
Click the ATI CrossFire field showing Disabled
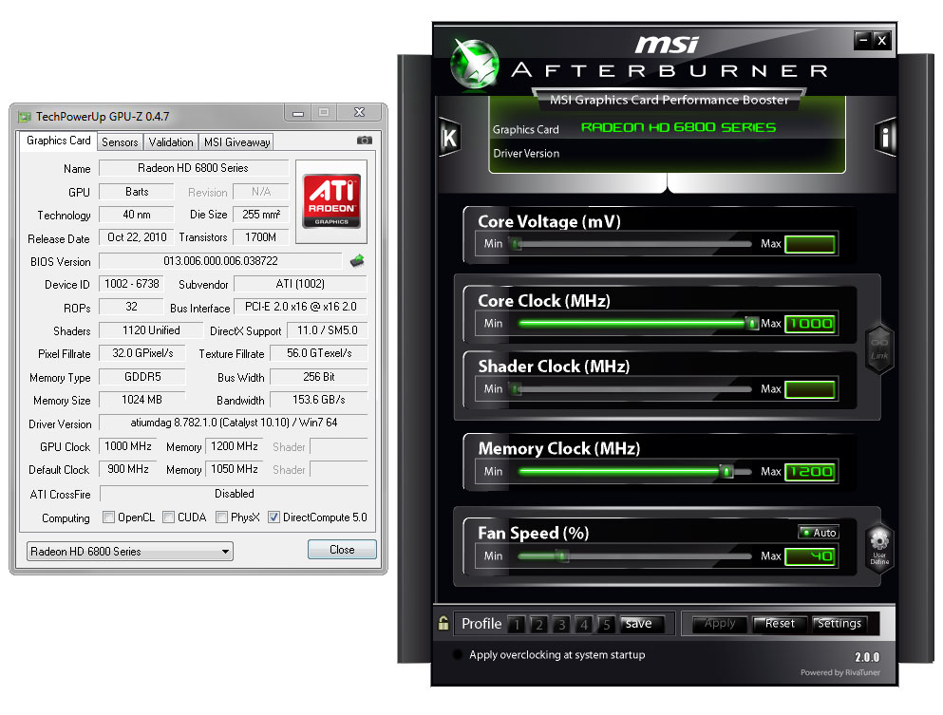click(234, 494)
